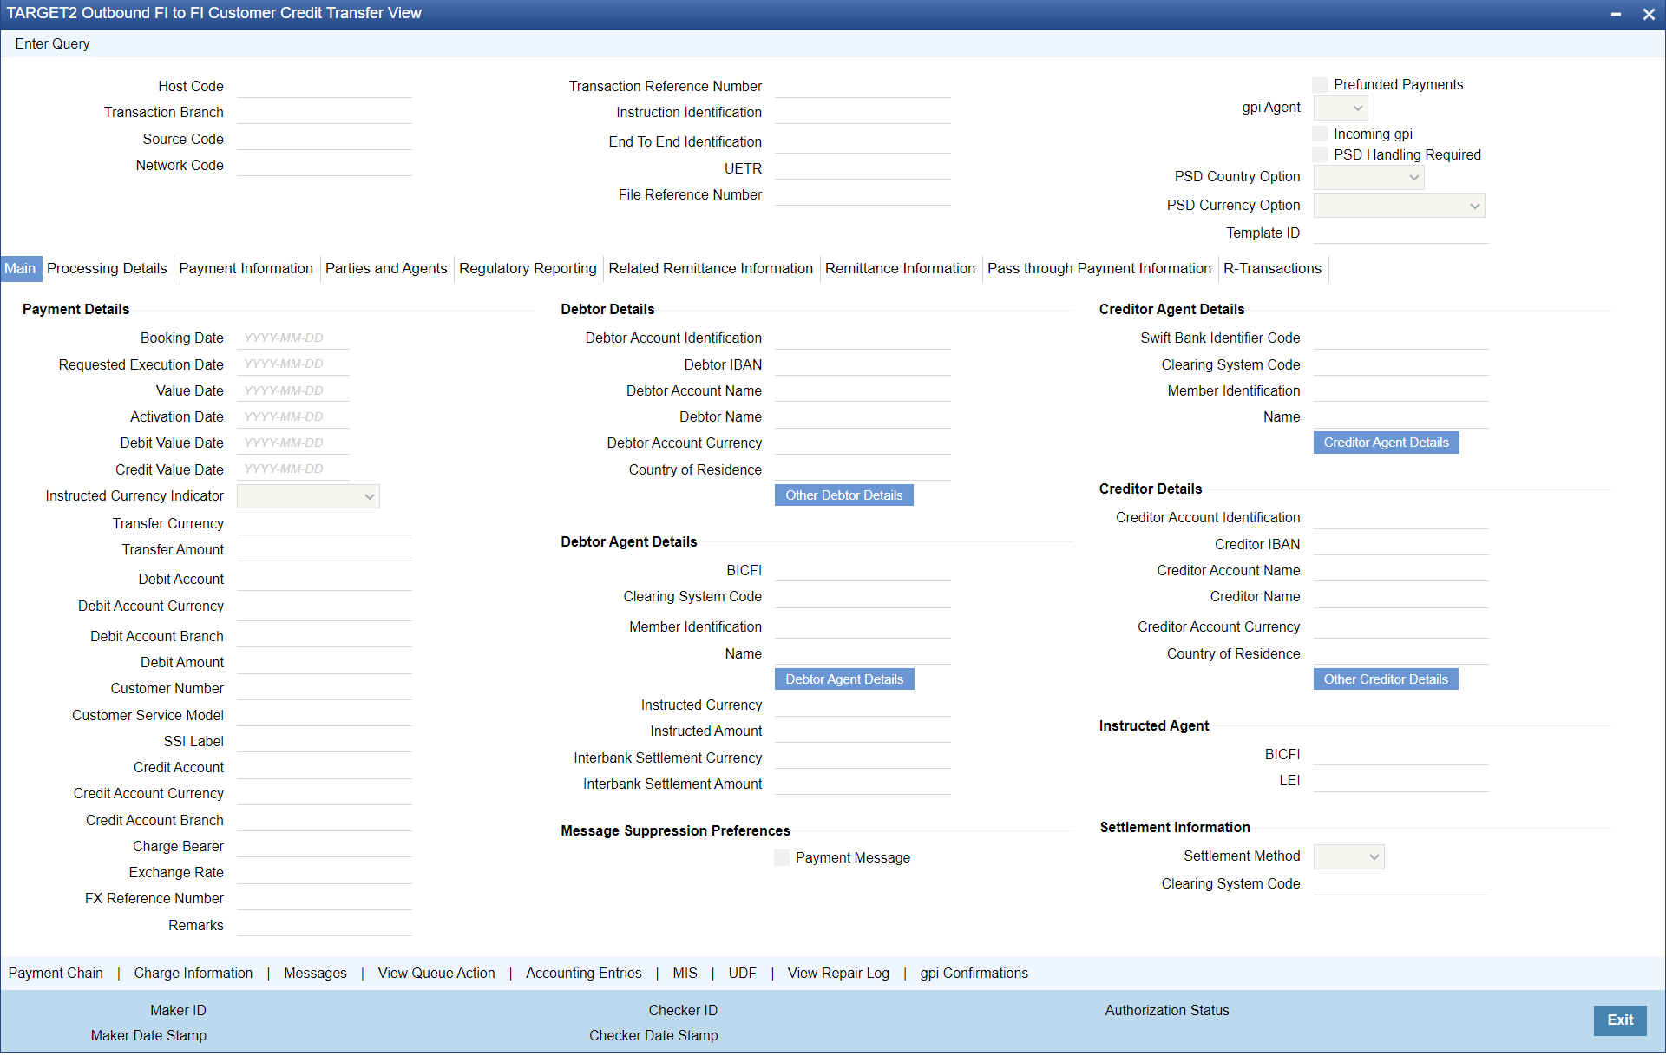The image size is (1666, 1056).
Task: Open the gpi Agent dropdown
Action: 1341,108
